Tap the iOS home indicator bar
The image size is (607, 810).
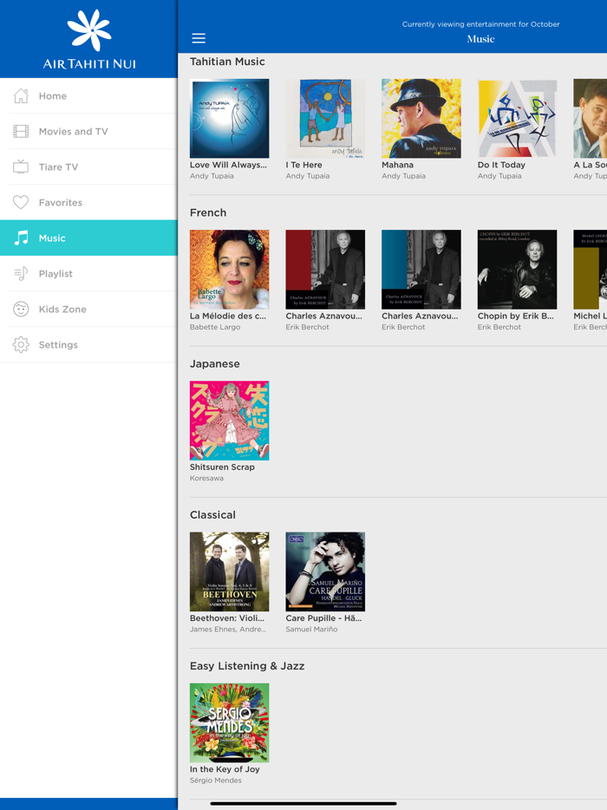point(303,803)
